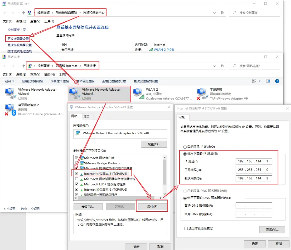The image size is (291, 250).
Task: Select the 本地连接 TAP-Windows adapter icon
Action: point(202,93)
